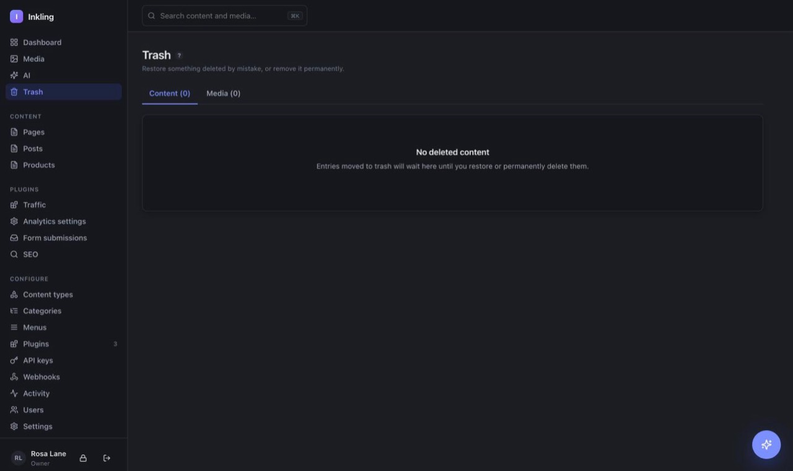Screen dimensions: 793x471
Task: Click the Inkling logo icon
Action: (16, 17)
